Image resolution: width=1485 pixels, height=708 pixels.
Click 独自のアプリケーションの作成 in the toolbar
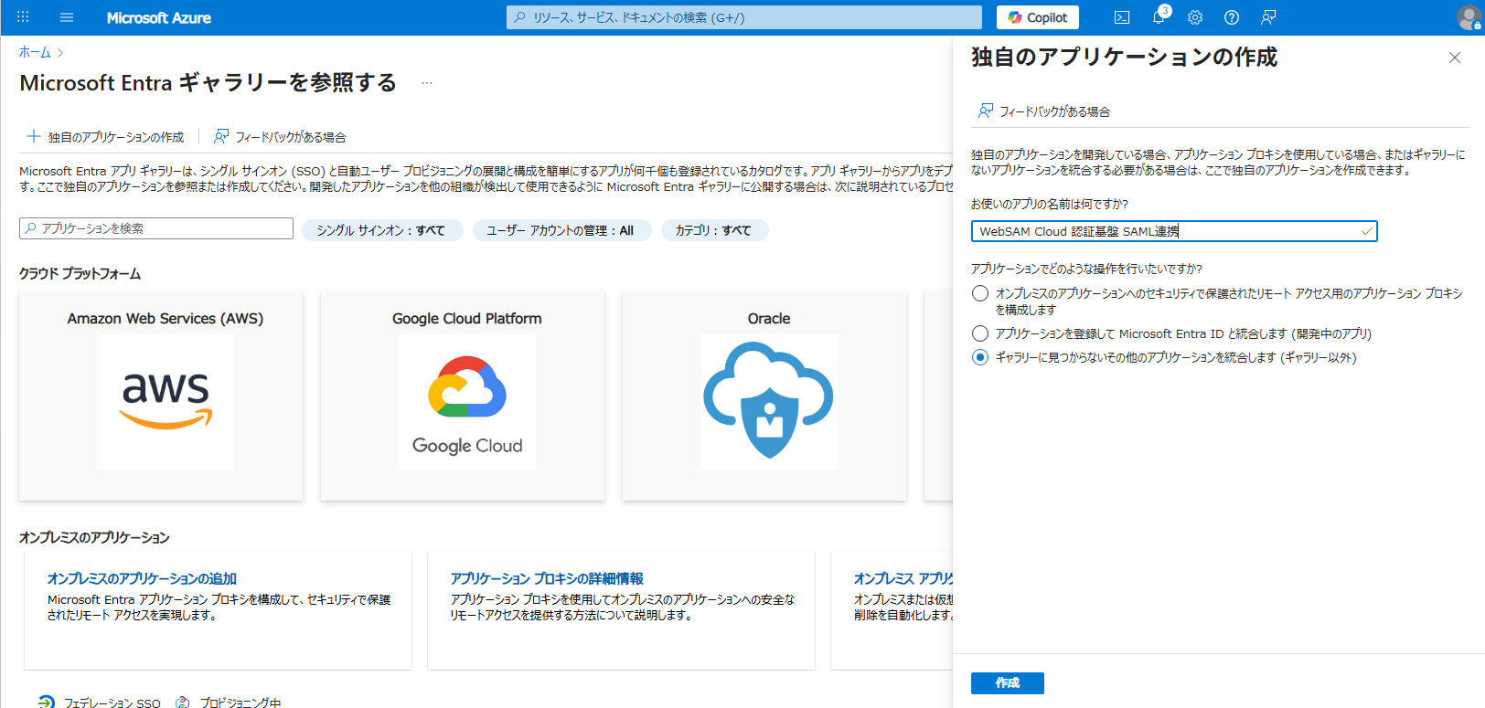pyautogui.click(x=106, y=137)
